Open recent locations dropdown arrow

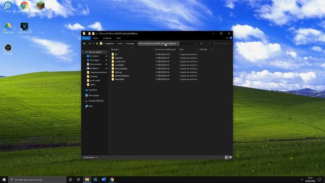(x=93, y=44)
